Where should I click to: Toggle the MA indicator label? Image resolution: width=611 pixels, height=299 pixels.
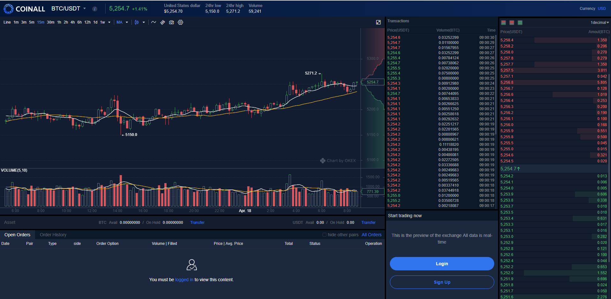119,22
